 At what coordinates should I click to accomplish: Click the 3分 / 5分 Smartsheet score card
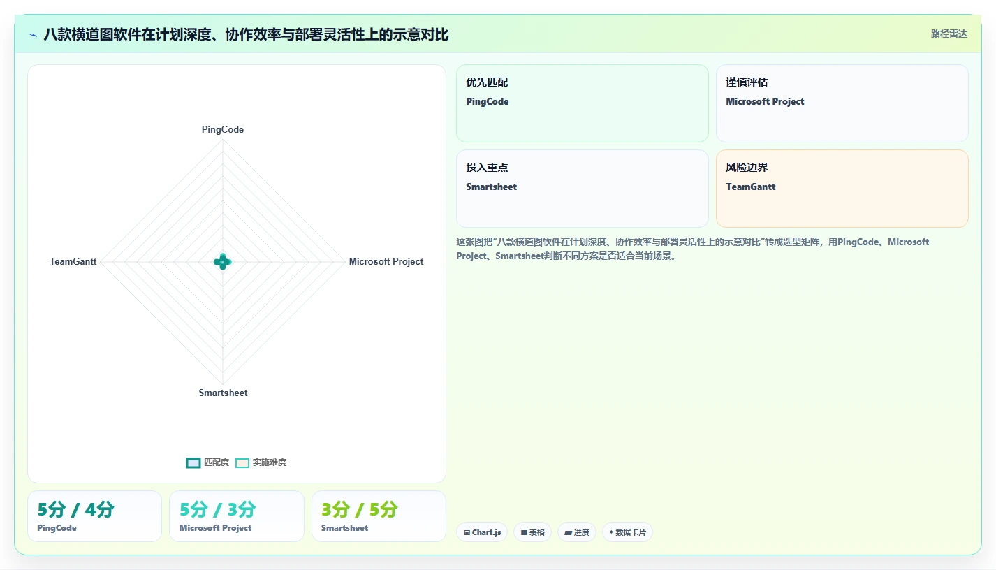[x=379, y=516]
